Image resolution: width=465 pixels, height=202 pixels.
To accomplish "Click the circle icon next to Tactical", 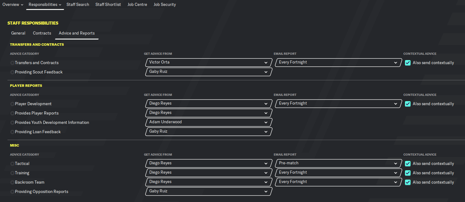I will click(12, 164).
